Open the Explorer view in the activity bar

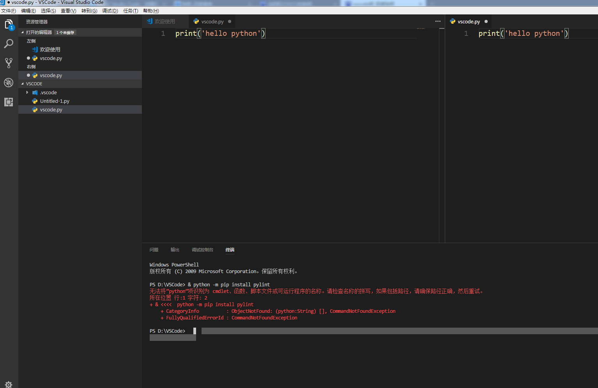pyautogui.click(x=9, y=25)
